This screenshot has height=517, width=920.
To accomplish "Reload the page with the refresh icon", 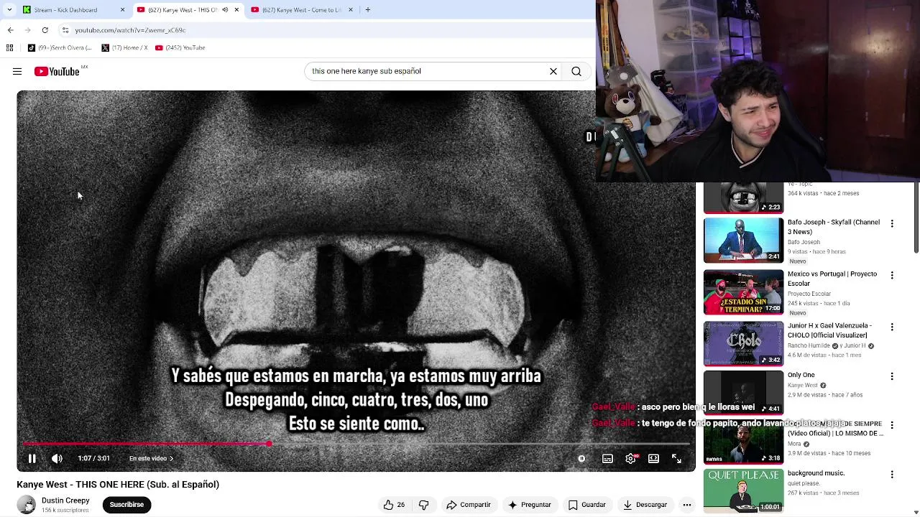I will [x=45, y=30].
